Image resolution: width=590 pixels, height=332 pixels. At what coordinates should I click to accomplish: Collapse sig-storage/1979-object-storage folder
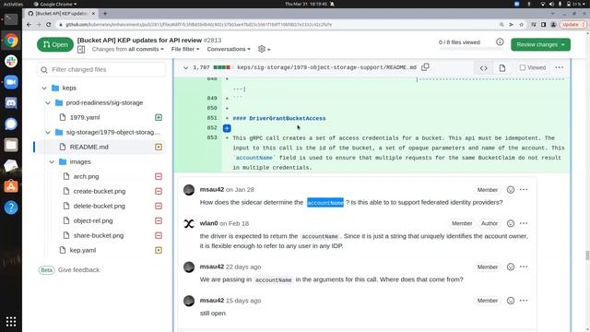pos(48,133)
